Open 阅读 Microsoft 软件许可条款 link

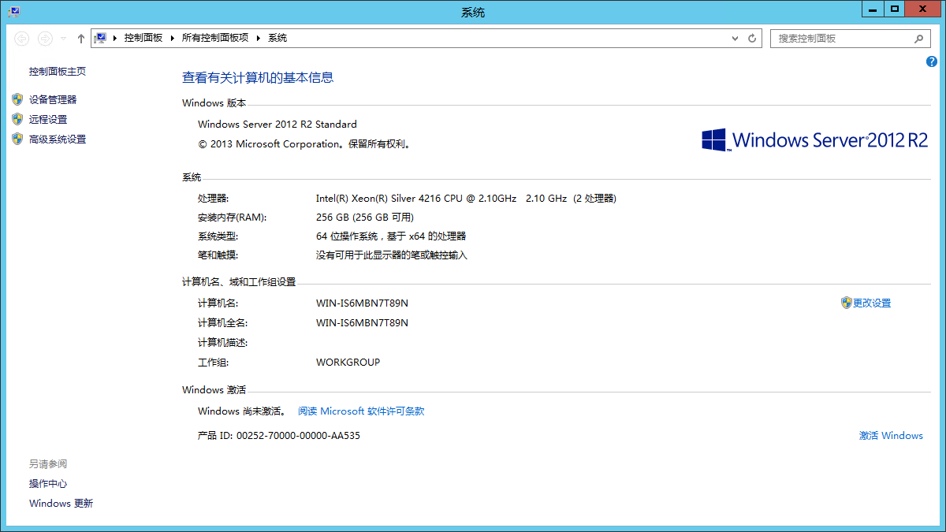[x=361, y=411]
